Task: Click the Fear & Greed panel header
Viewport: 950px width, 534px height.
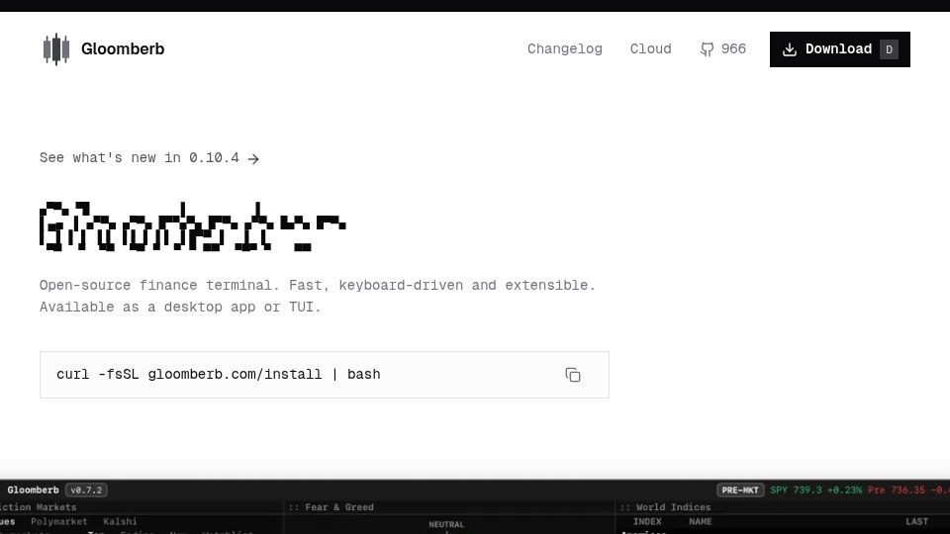Action: tap(332, 507)
